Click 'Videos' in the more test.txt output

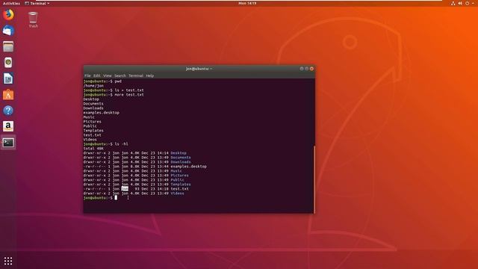[90, 140]
